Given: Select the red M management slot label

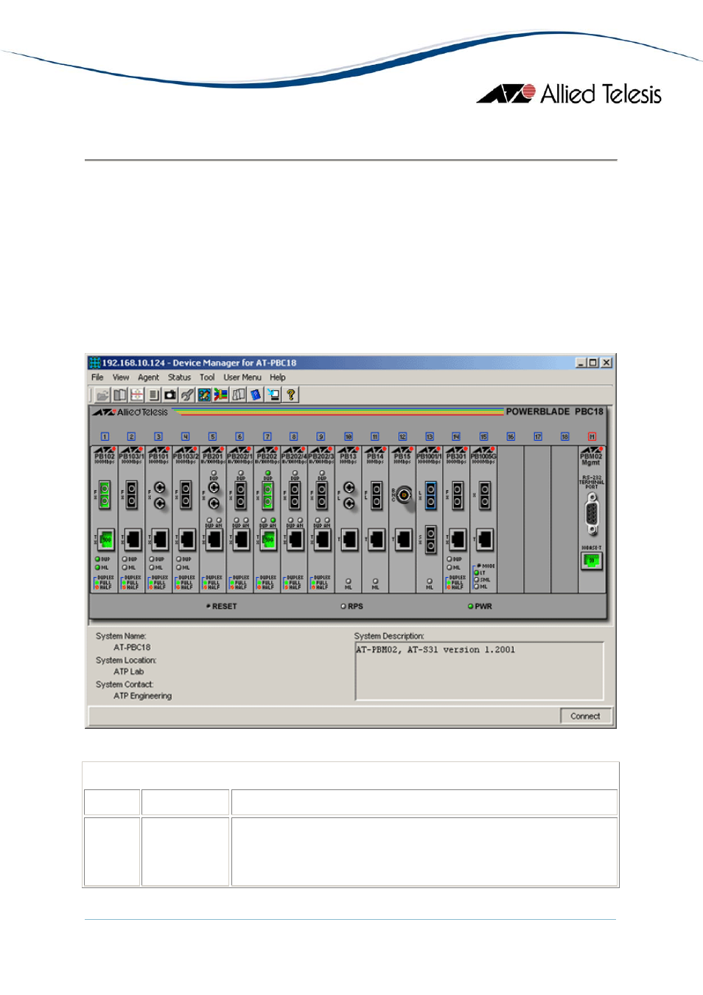Looking at the screenshot, I should 592,437.
